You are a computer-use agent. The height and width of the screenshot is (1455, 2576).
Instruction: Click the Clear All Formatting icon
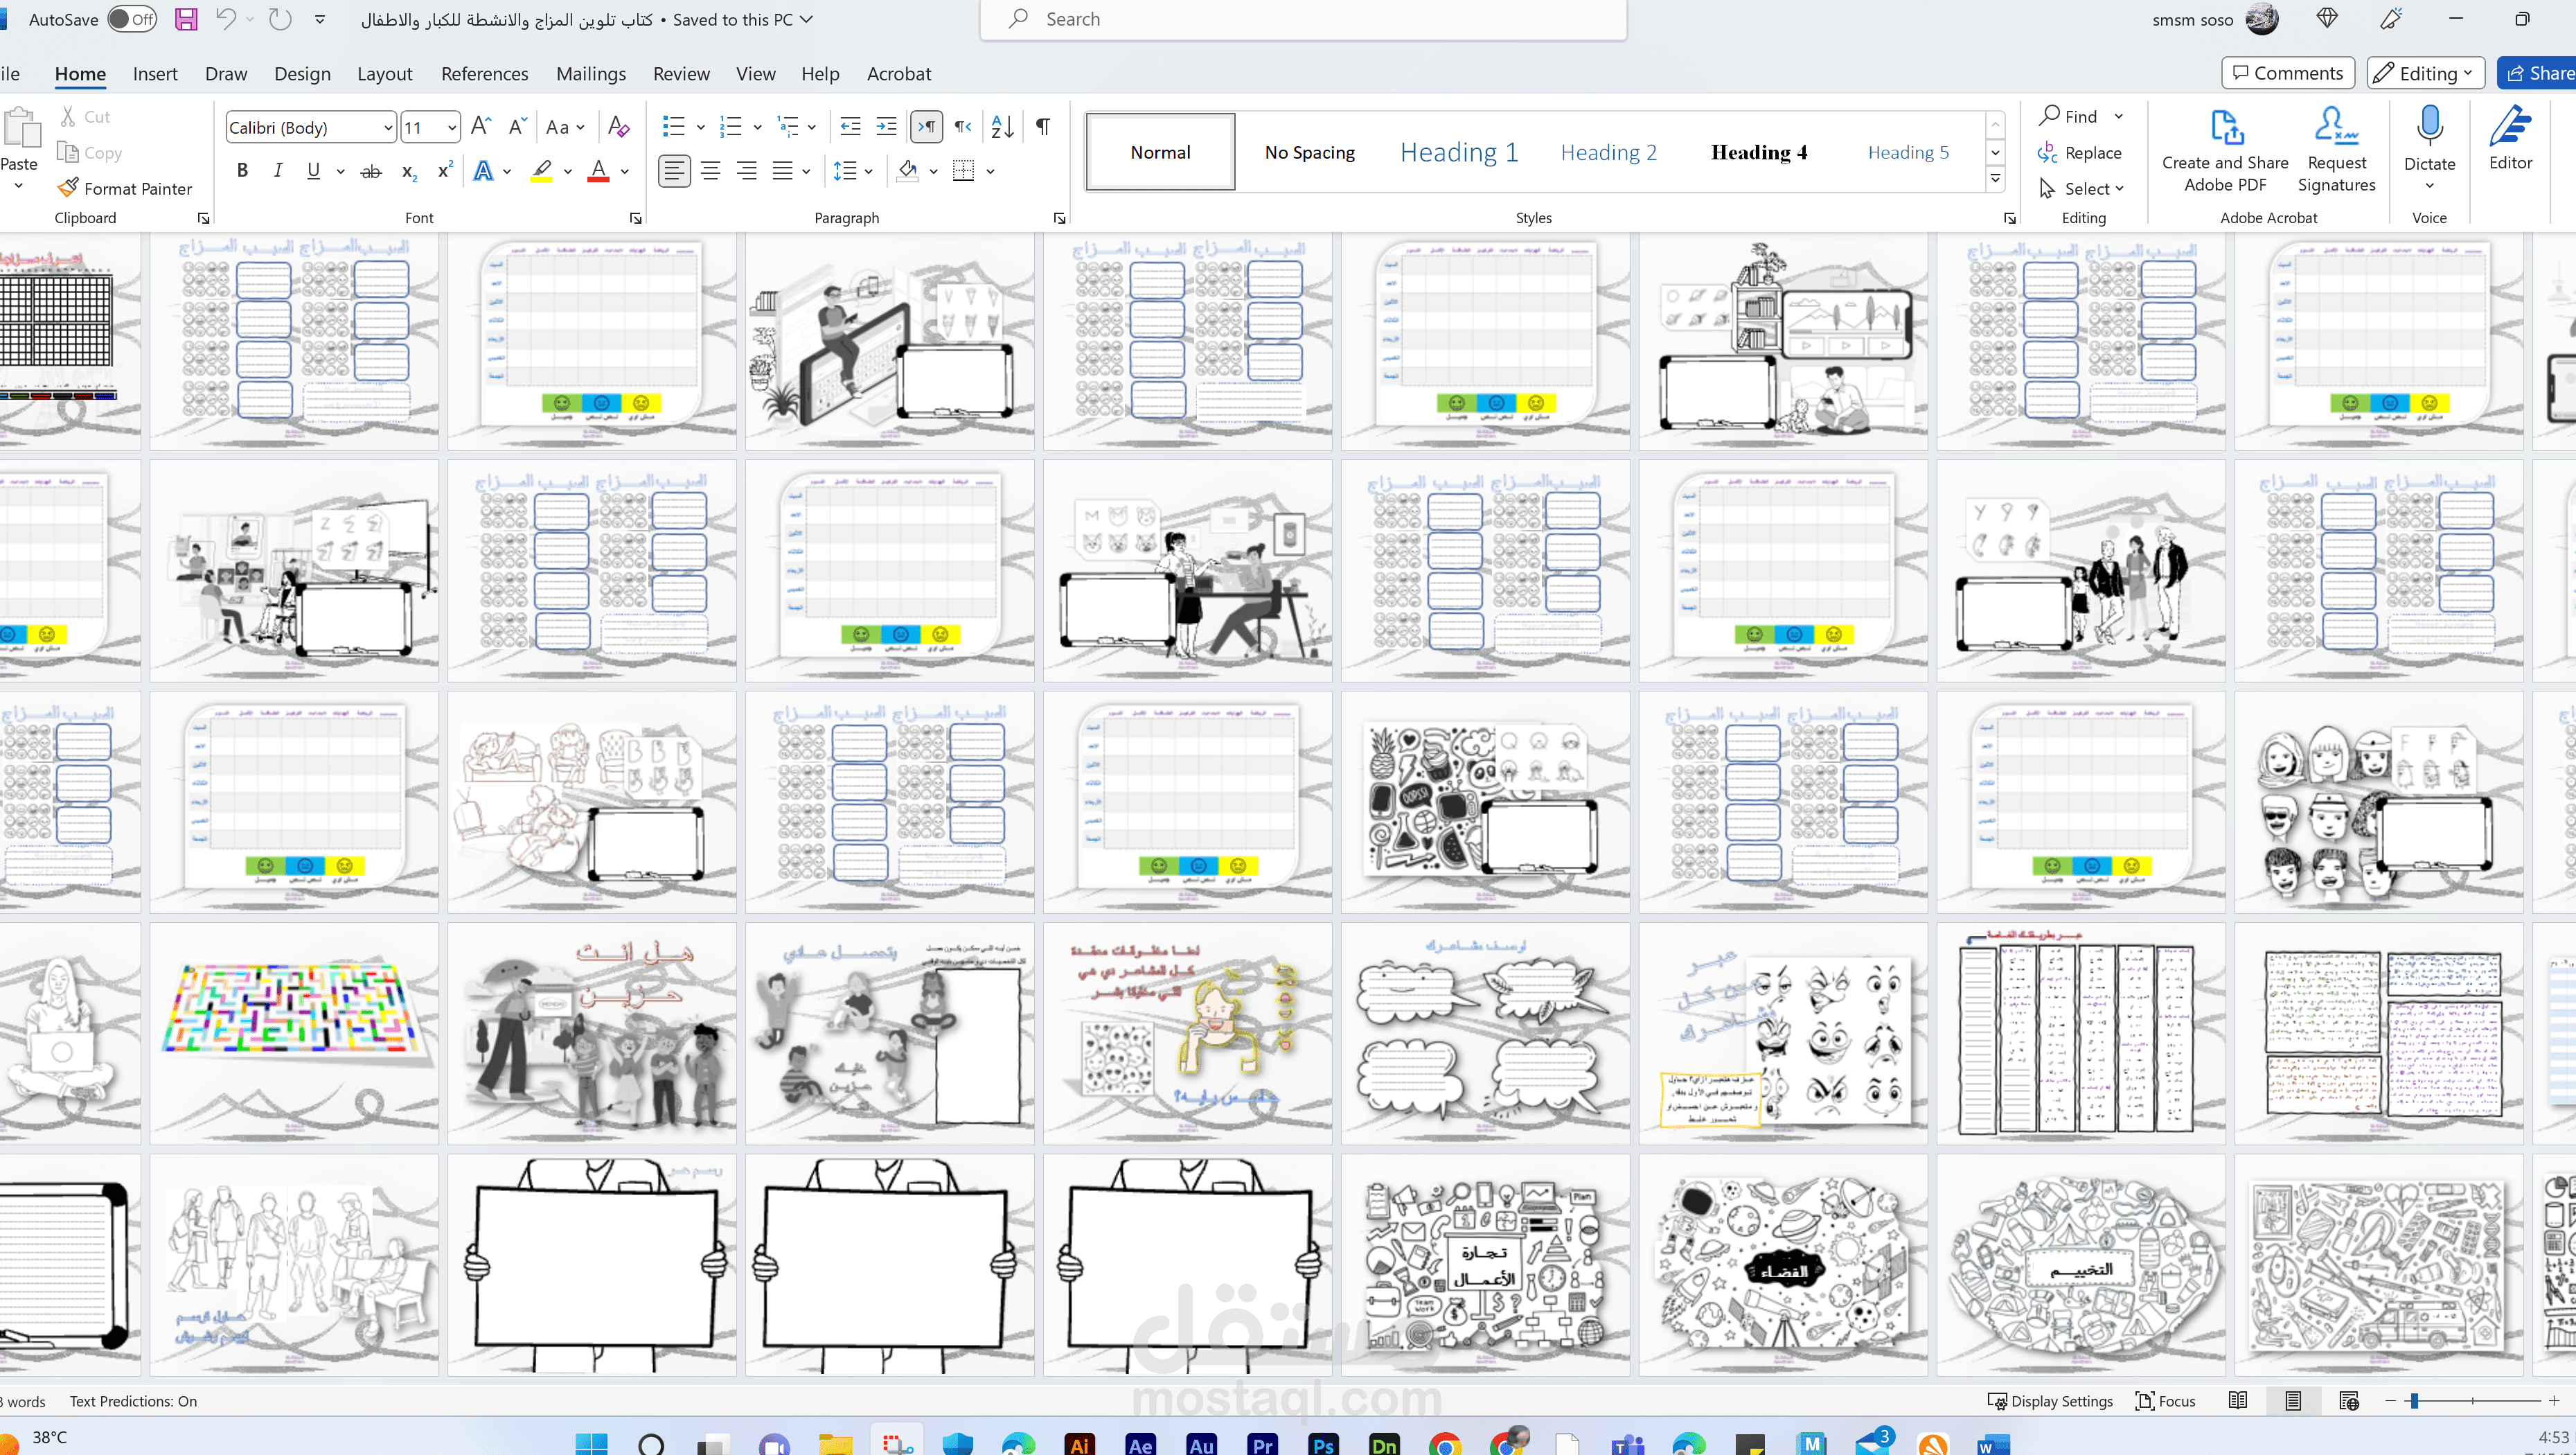click(618, 127)
